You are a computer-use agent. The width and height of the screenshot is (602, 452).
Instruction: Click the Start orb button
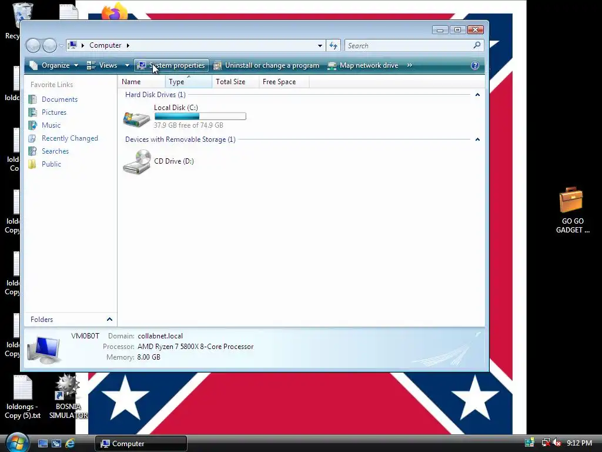point(17,443)
